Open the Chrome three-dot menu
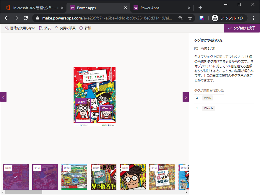The image size is (260, 195). [x=253, y=18]
